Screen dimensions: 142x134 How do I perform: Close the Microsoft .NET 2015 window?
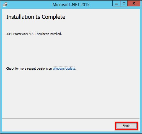134,4
